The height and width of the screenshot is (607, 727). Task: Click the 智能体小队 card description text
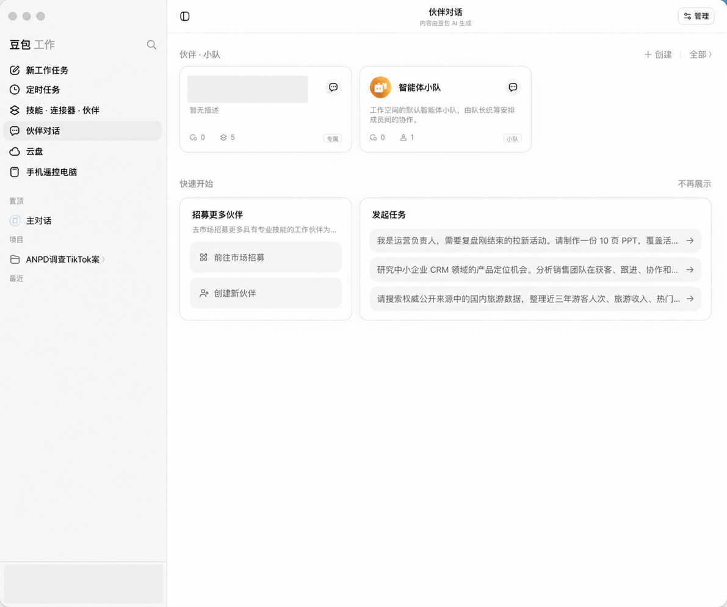[442, 115]
